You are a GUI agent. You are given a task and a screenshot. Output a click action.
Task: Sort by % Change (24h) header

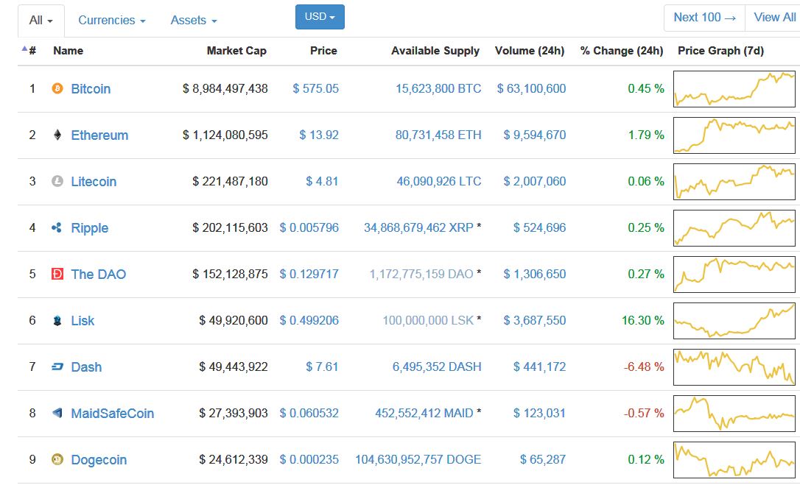click(622, 51)
